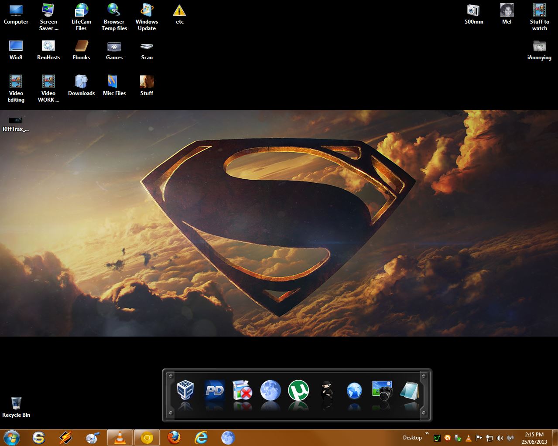Viewport: 558px width, 446px height.
Task: Switch to yellow Chrome taskbar button
Action: (x=147, y=437)
